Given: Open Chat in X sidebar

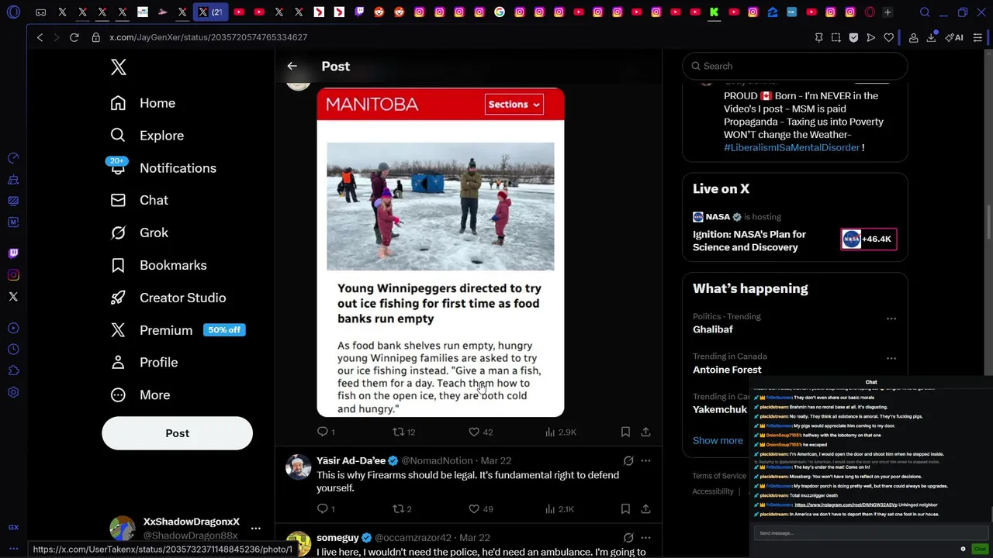Looking at the screenshot, I should (139, 200).
